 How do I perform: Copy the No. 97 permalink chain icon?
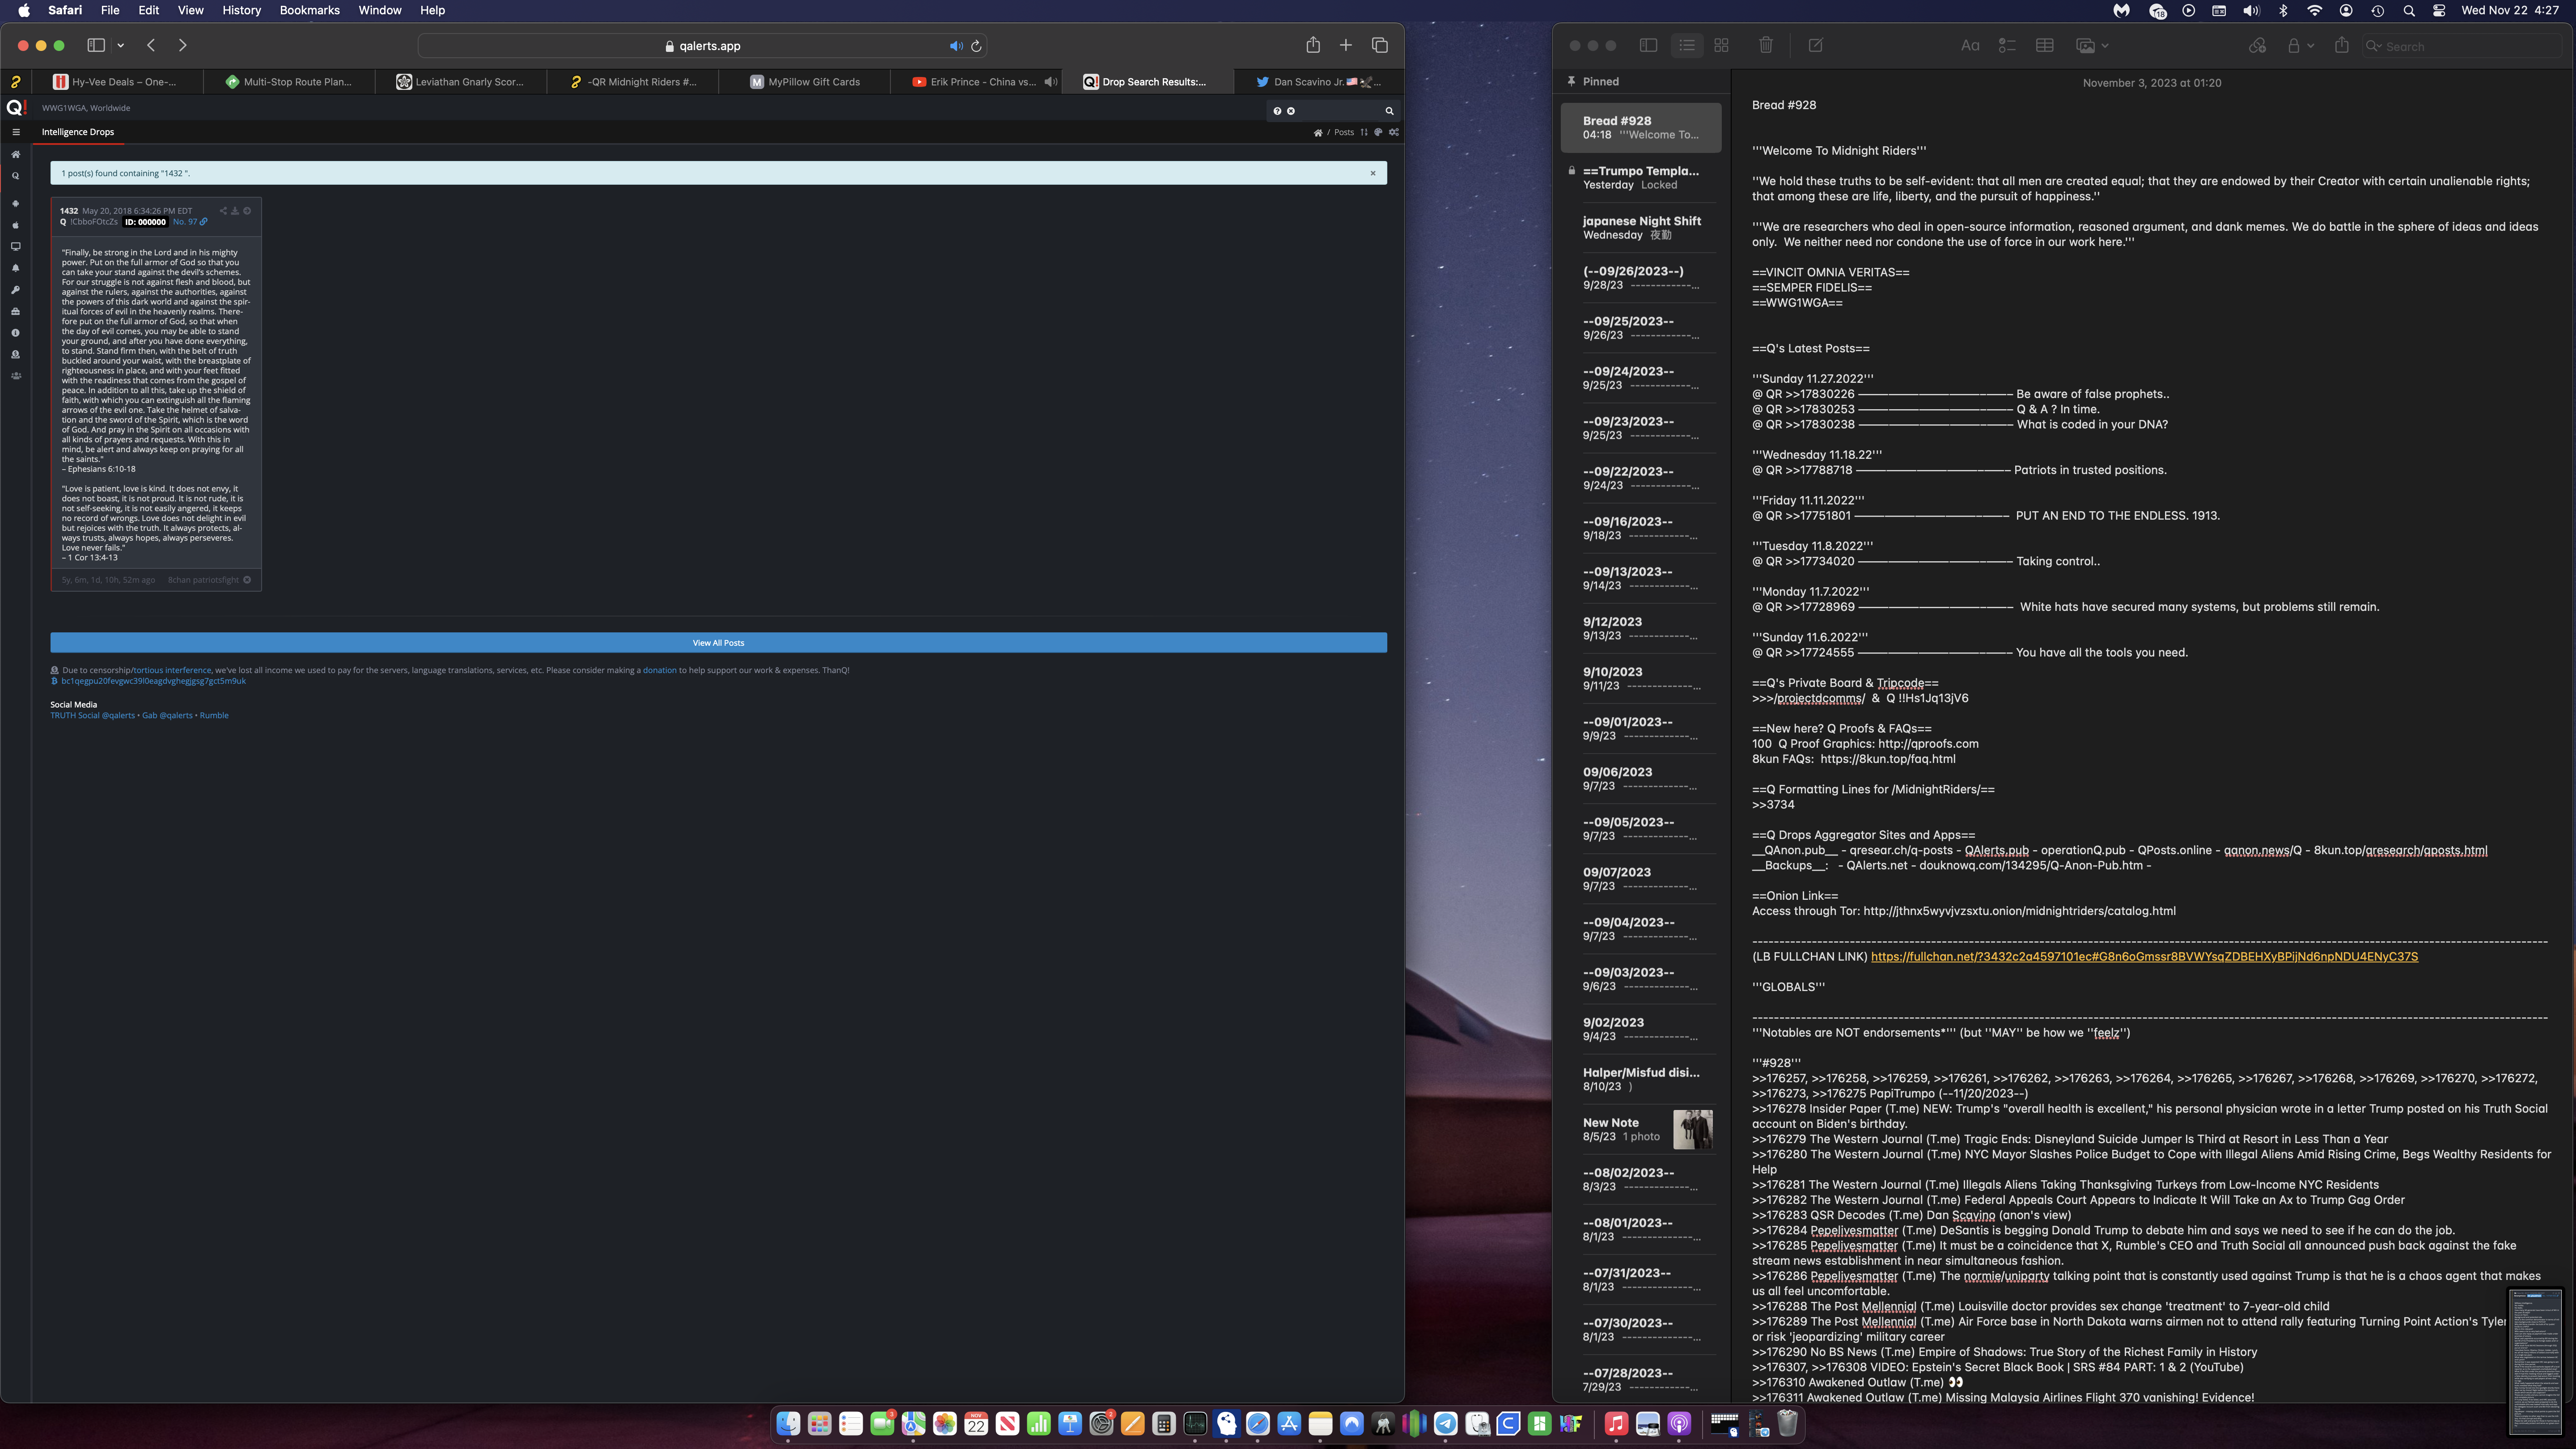[204, 222]
